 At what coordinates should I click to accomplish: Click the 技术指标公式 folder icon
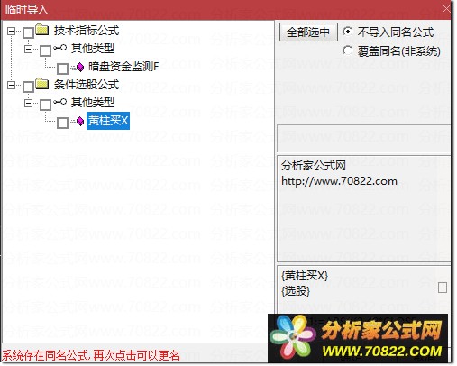tap(42, 30)
